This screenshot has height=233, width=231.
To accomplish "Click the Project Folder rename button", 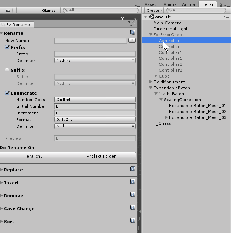I will click(102, 156).
